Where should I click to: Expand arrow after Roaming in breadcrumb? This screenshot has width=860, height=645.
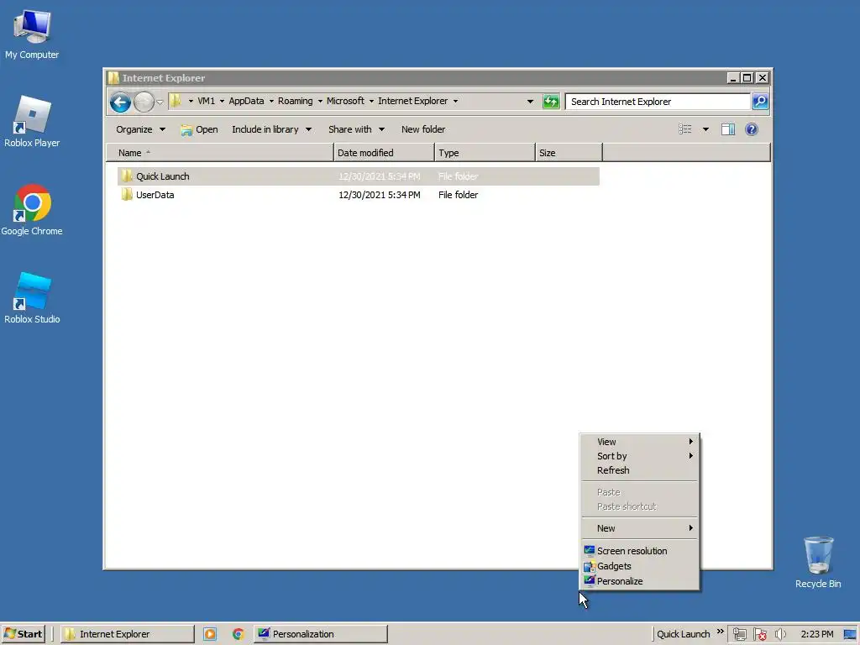(320, 101)
